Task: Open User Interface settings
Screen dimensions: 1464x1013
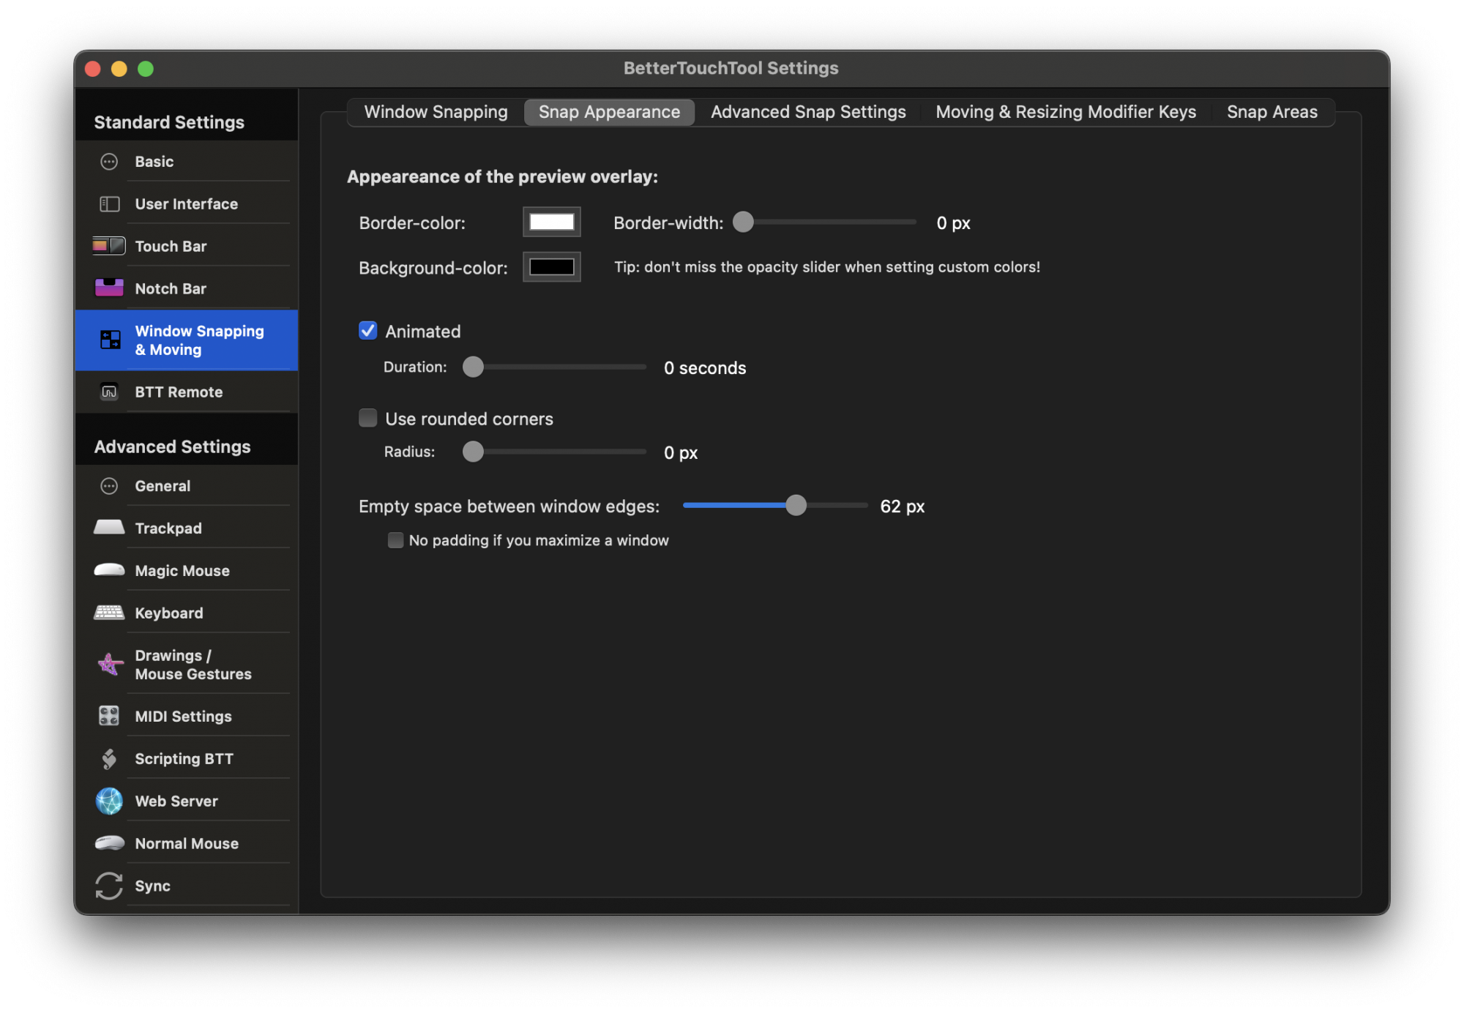Action: tap(186, 204)
